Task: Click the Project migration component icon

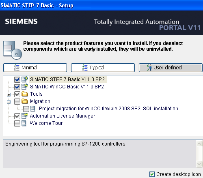Action: click(33, 109)
